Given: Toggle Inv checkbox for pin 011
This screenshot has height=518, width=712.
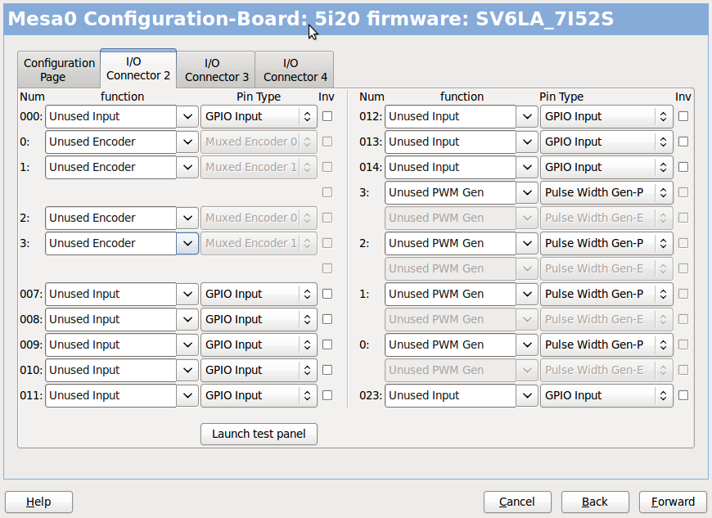Looking at the screenshot, I should coord(327,395).
